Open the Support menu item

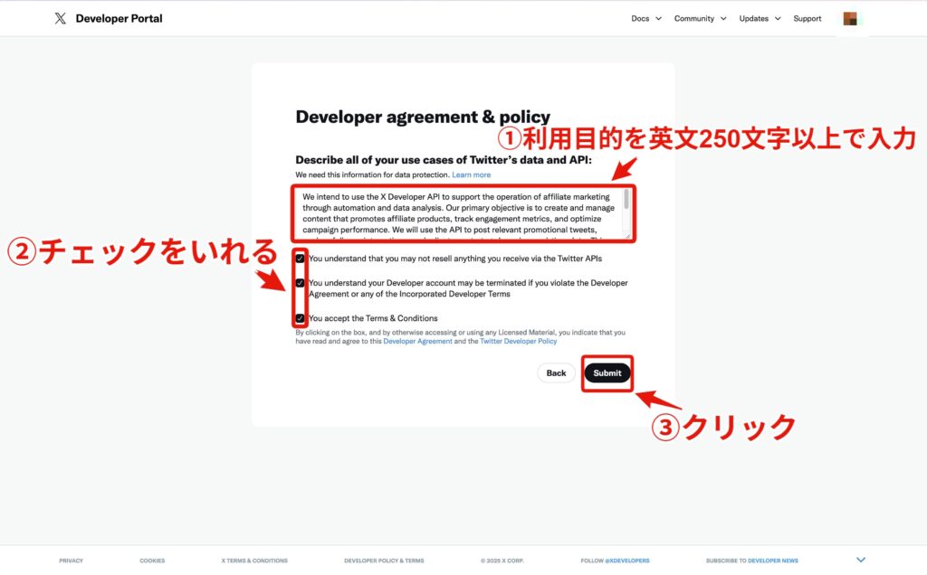click(x=808, y=18)
